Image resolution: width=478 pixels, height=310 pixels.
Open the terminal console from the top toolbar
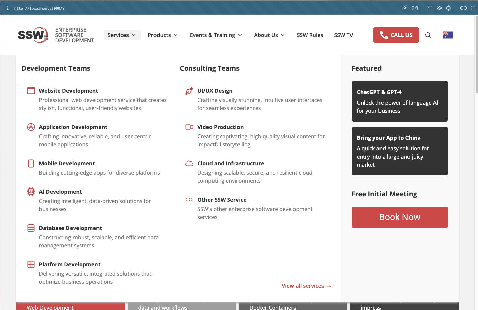point(429,8)
